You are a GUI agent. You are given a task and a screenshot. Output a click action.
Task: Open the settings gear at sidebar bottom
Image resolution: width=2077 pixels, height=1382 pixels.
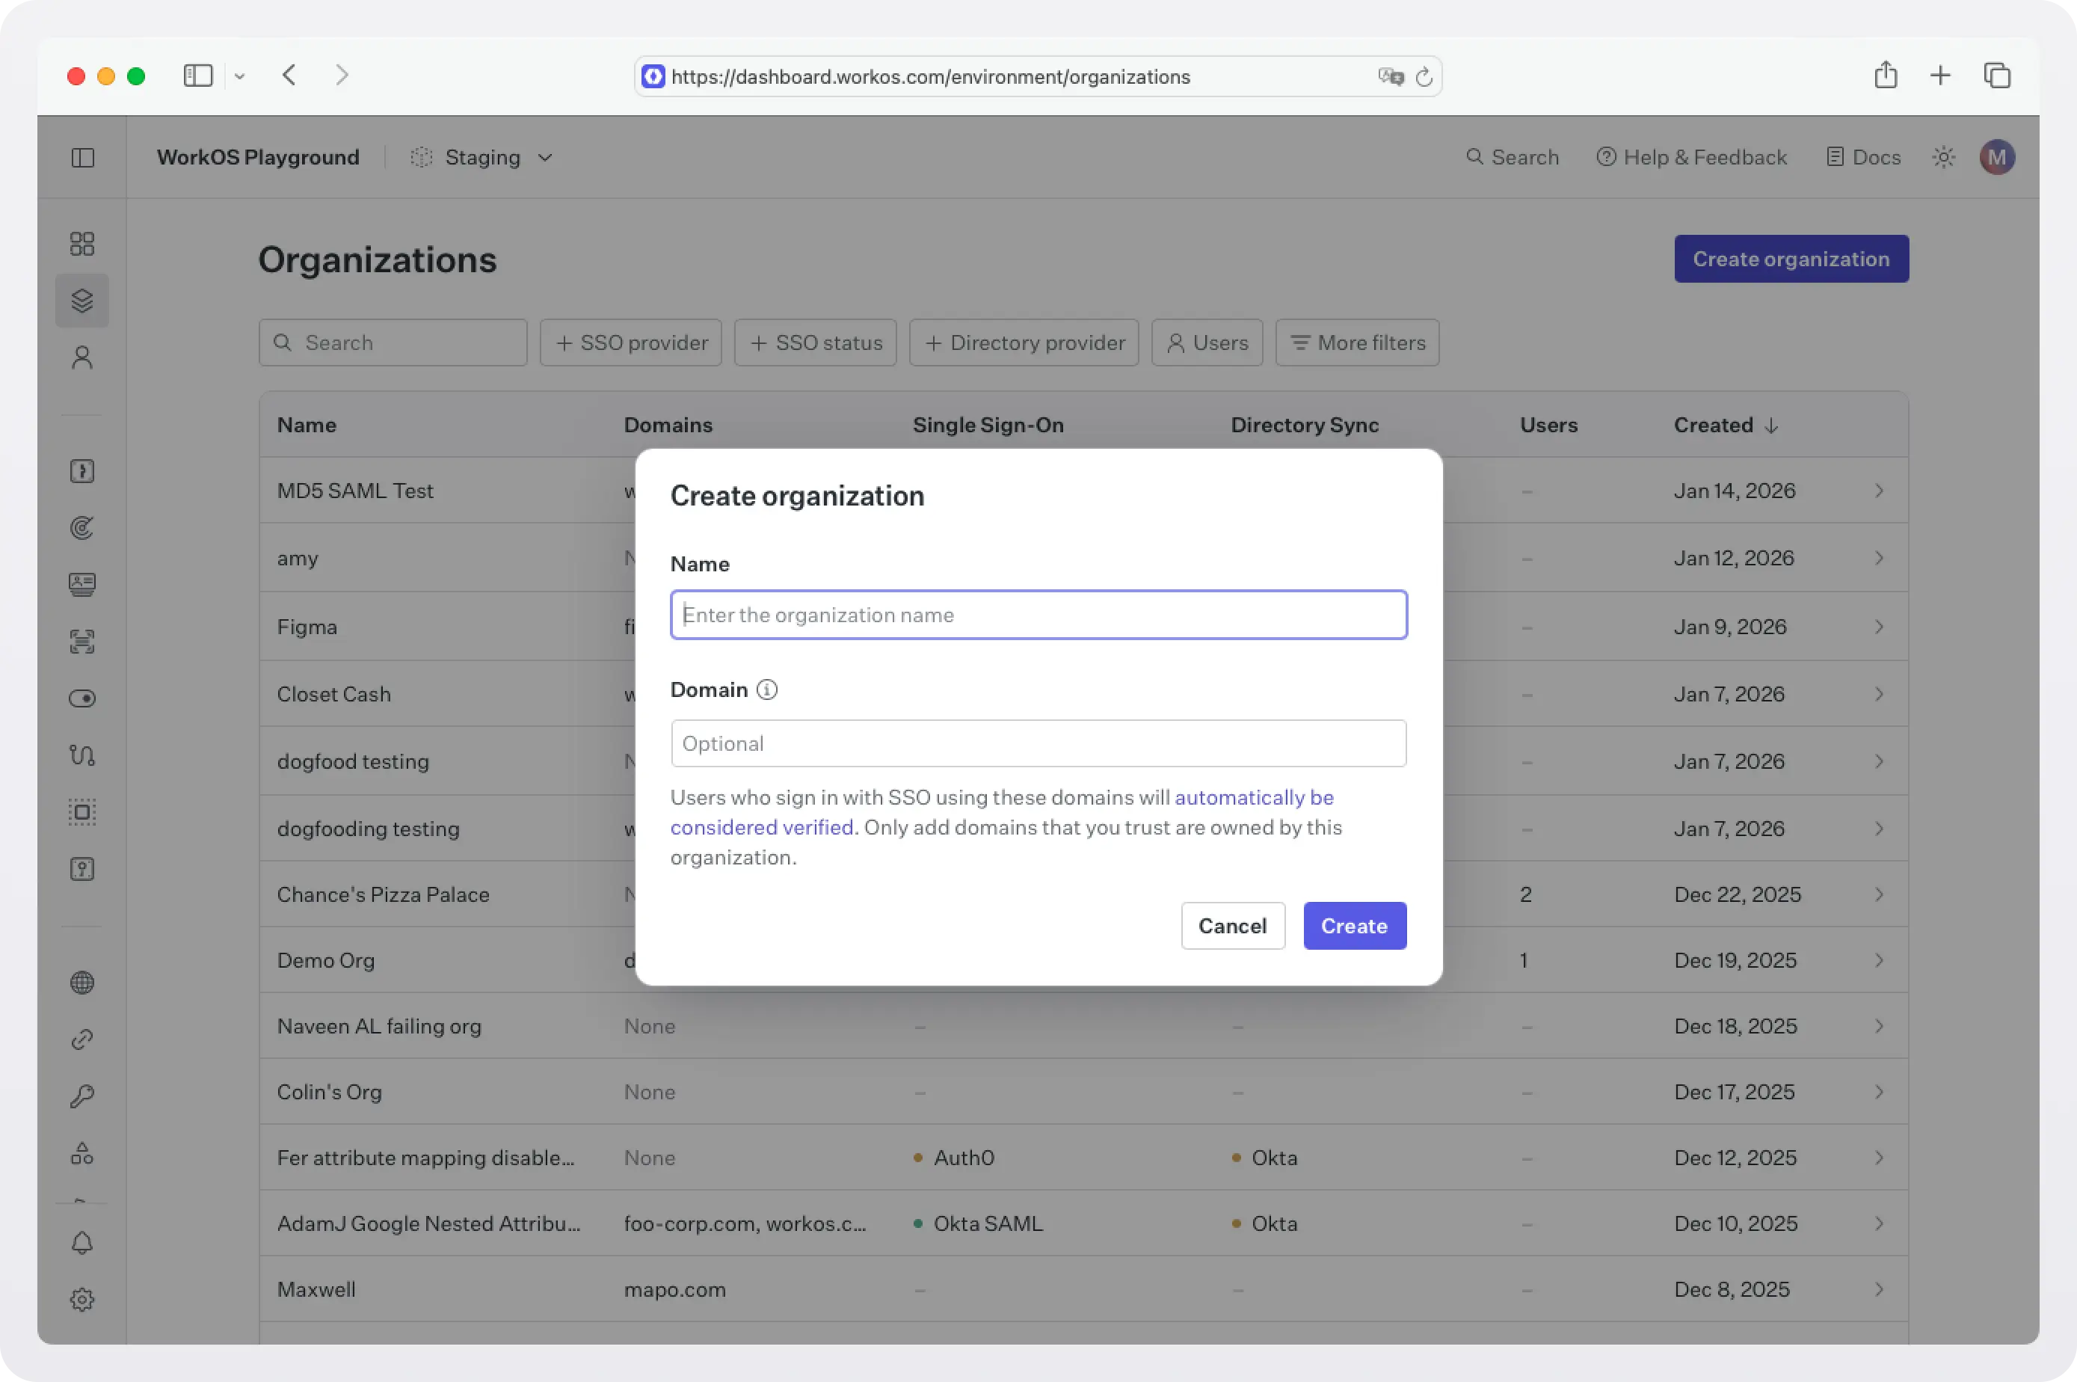tap(82, 1299)
